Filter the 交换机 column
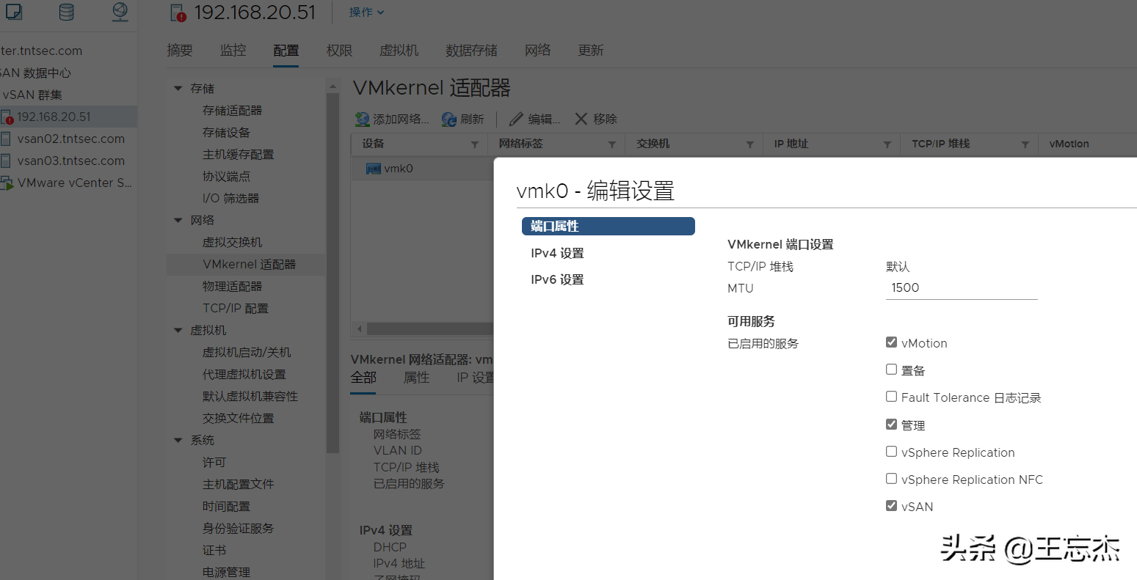Image resolution: width=1137 pixels, height=580 pixels. click(750, 144)
